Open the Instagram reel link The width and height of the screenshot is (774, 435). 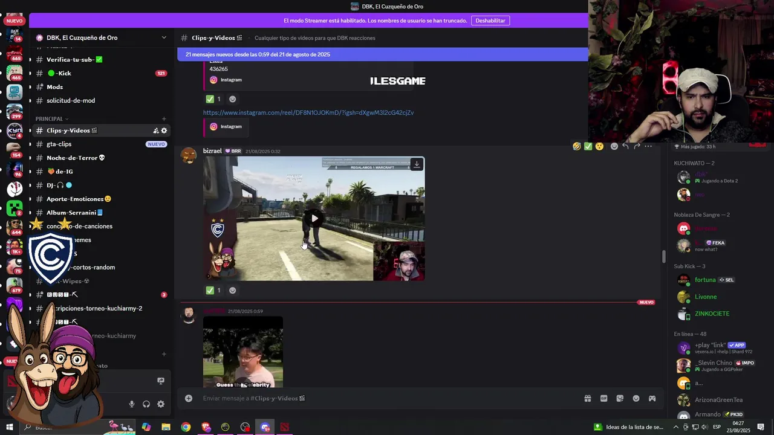308,112
